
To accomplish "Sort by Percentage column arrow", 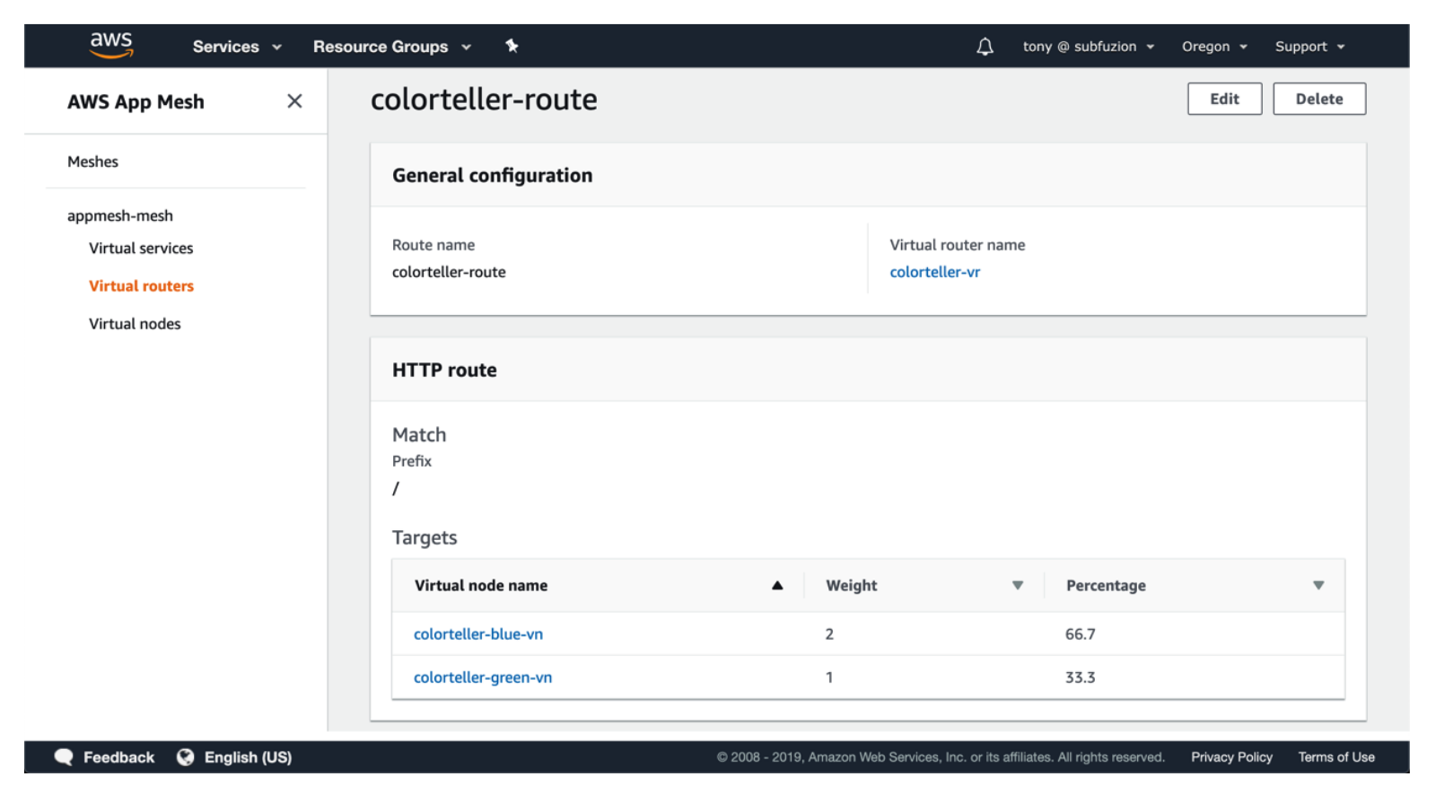I will 1318,586.
